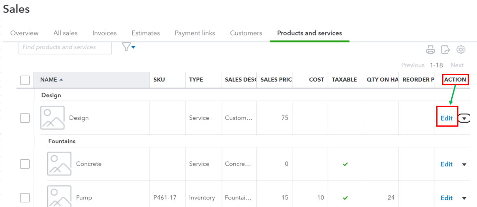Check the Design row checkbox
The width and height of the screenshot is (477, 207).
[25, 118]
